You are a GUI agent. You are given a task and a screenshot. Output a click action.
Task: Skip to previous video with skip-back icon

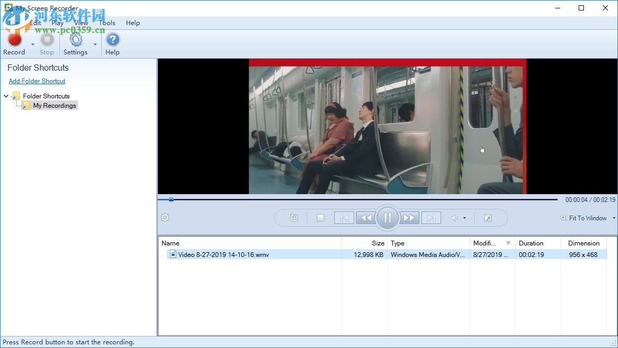point(344,218)
